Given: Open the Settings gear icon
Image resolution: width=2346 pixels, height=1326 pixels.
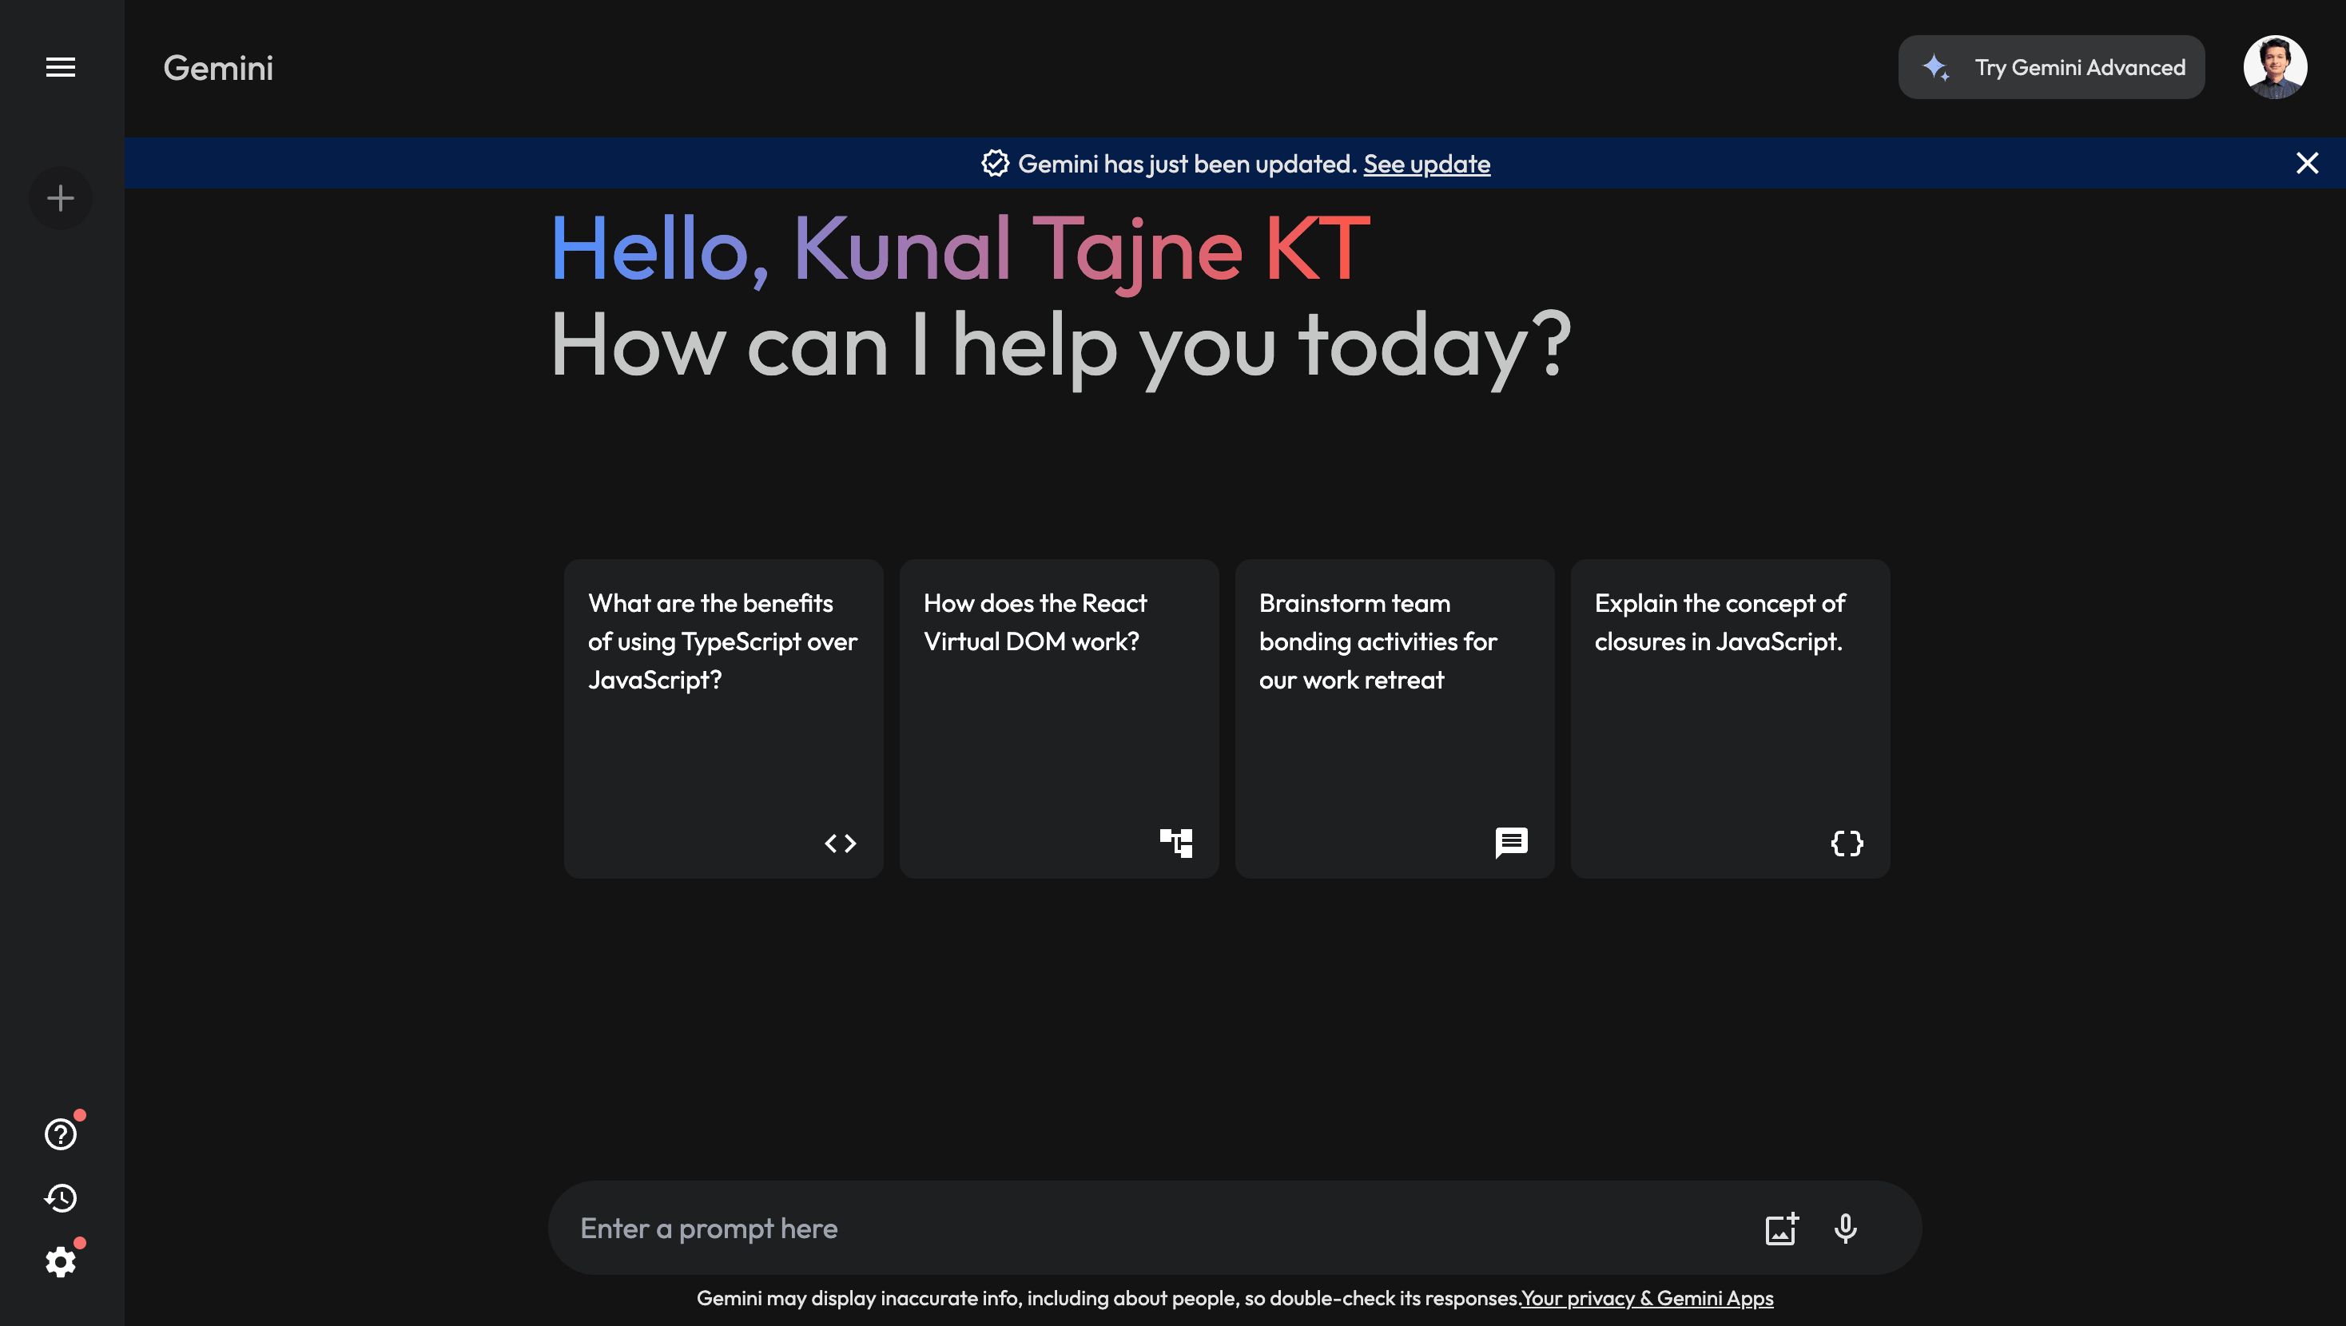Looking at the screenshot, I should point(60,1261).
